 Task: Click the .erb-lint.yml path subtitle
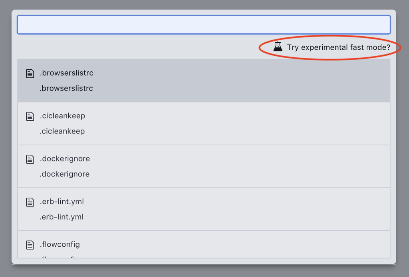coord(62,217)
